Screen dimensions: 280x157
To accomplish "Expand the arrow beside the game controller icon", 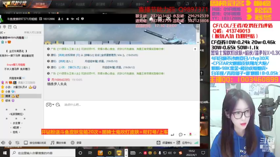I will [53, 105].
